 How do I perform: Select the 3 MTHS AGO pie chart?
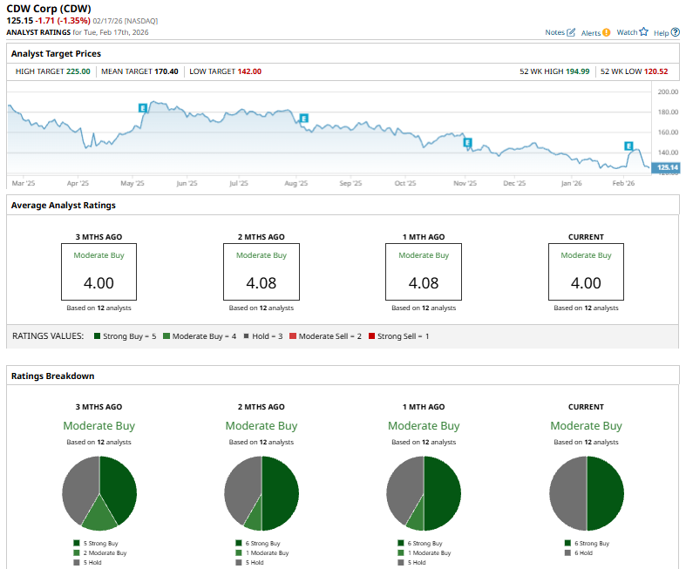point(99,493)
